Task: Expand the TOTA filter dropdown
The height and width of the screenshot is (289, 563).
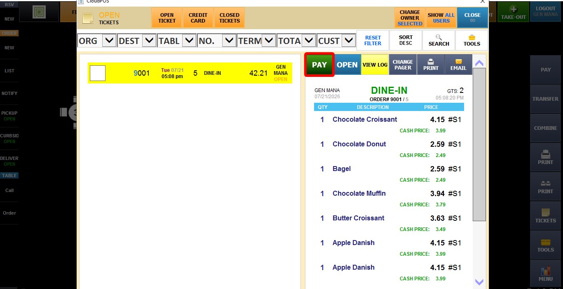Action: tap(309, 41)
